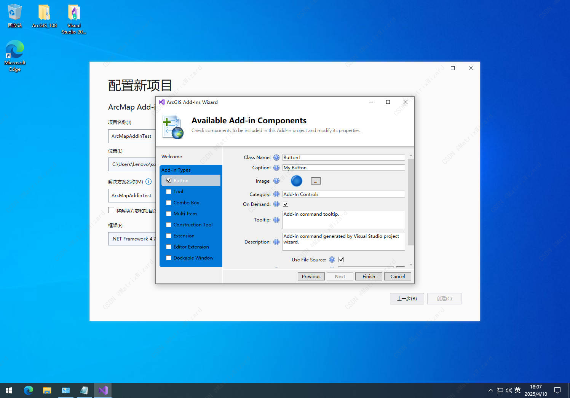Click 上一步(B) button in background window

click(407, 299)
